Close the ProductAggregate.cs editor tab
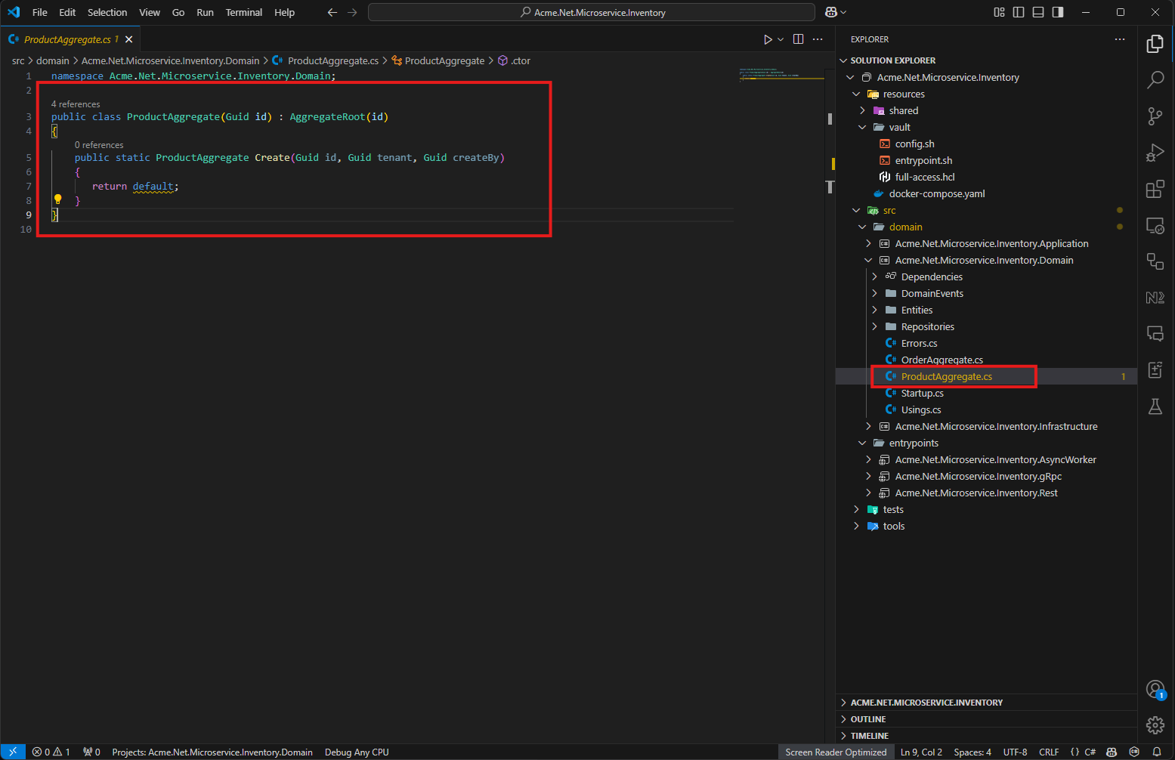The width and height of the screenshot is (1175, 760). (129, 39)
